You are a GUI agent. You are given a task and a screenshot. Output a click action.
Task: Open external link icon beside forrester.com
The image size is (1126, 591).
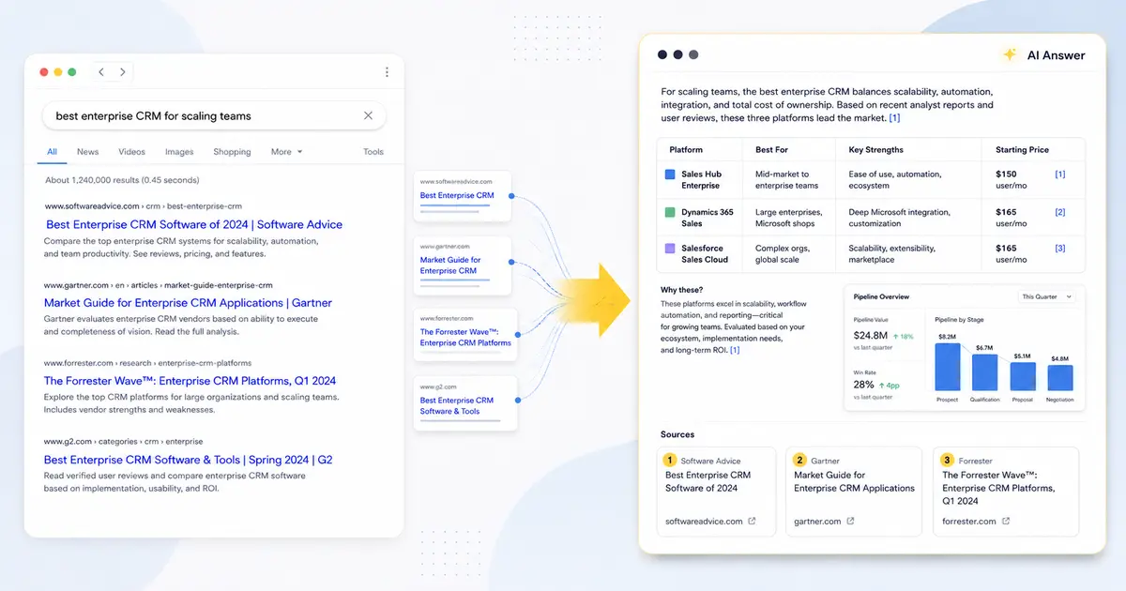[x=1006, y=522]
